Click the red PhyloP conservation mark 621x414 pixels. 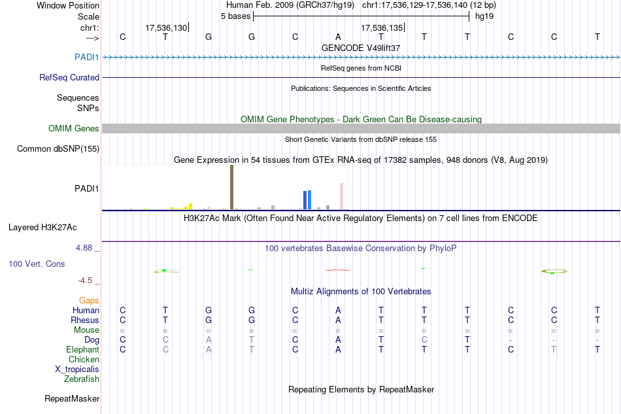pos(338,270)
